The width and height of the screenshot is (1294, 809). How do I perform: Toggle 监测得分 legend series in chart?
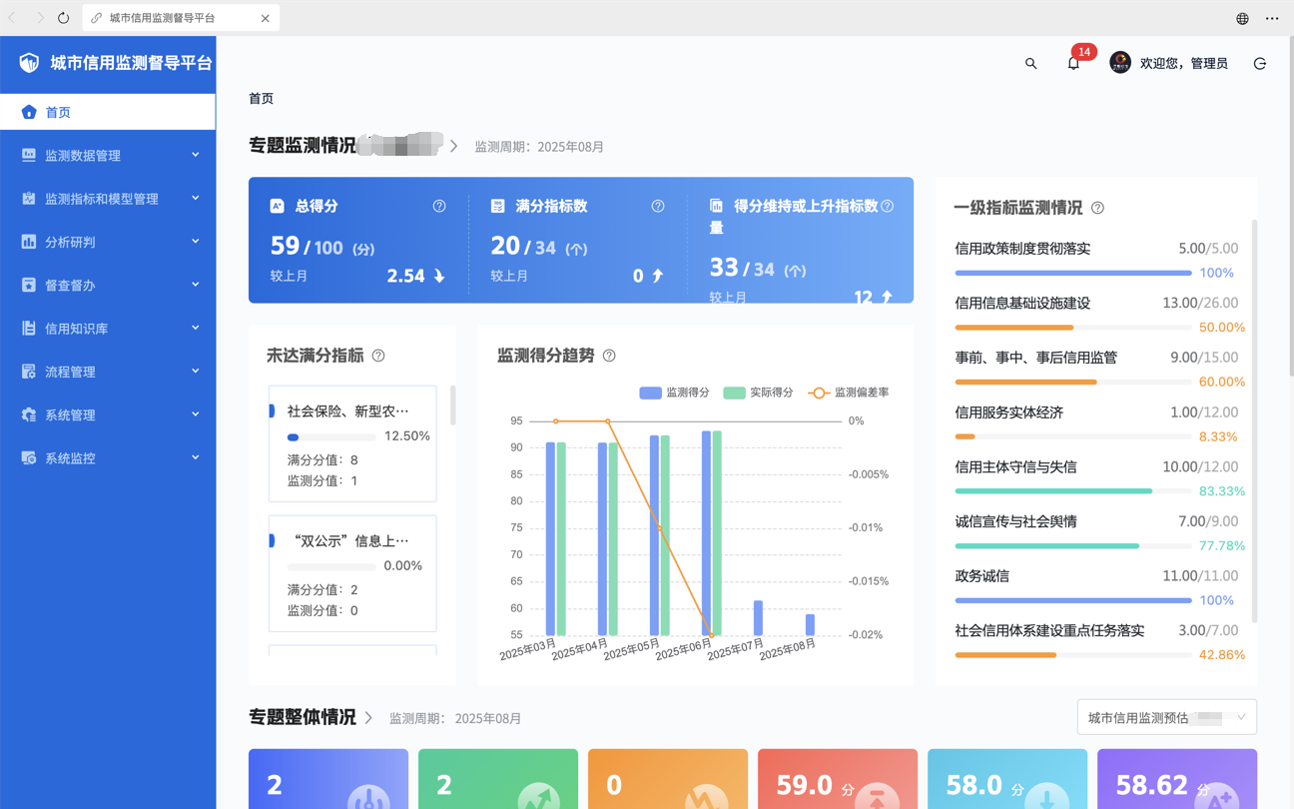point(674,393)
